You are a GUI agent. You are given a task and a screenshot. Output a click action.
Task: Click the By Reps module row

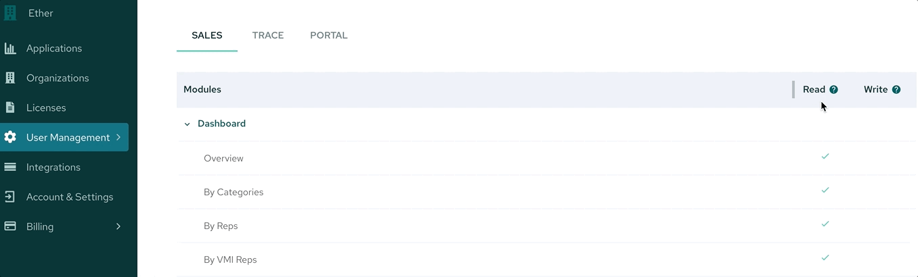pyautogui.click(x=544, y=226)
